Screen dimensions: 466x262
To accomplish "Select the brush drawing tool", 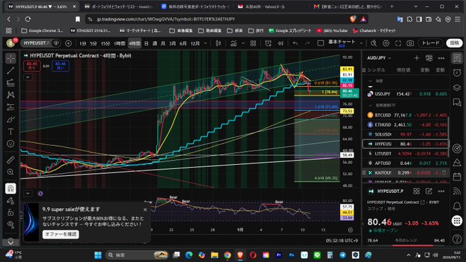I will 10,119.
